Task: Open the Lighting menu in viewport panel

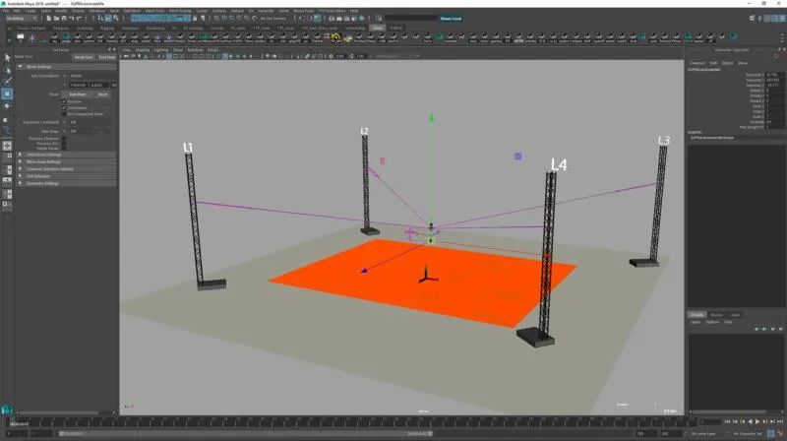Action: 158,49
